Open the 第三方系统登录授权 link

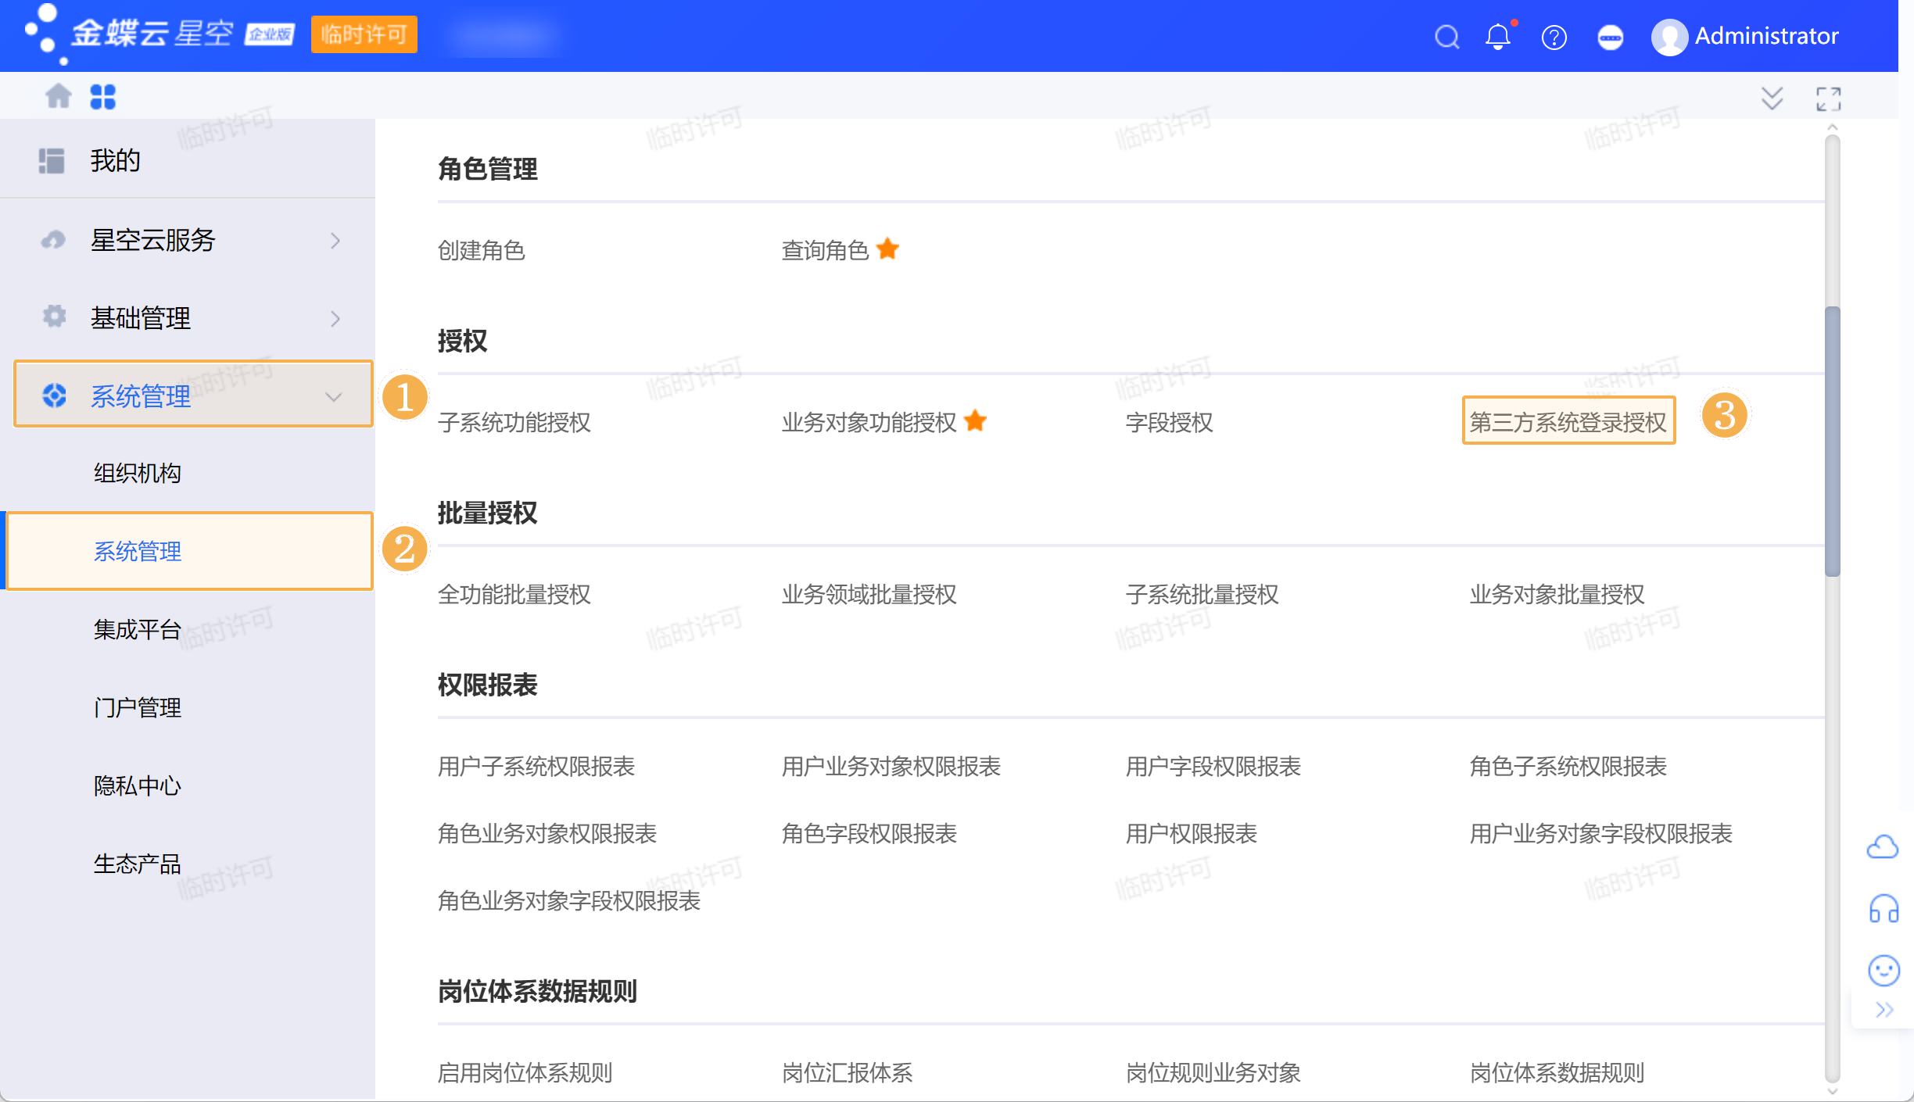click(1568, 422)
